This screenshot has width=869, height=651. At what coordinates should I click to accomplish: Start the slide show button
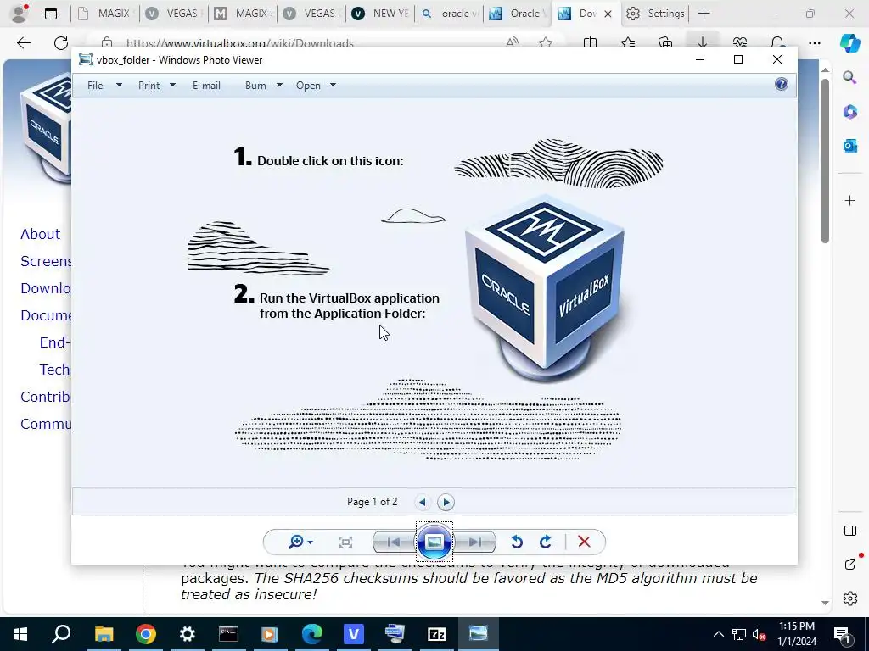434,542
